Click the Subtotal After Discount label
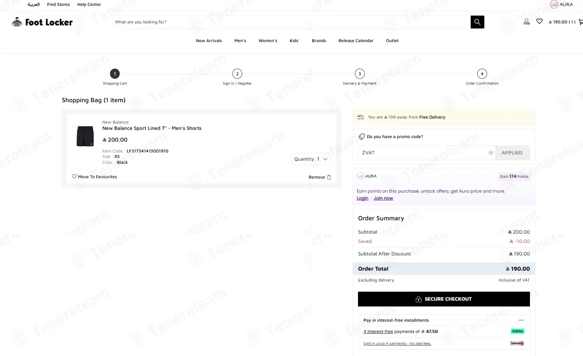The width and height of the screenshot is (583, 356). pyautogui.click(x=385, y=254)
